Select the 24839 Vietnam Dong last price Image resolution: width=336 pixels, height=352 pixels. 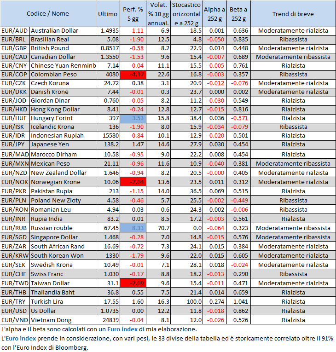click(x=108, y=320)
